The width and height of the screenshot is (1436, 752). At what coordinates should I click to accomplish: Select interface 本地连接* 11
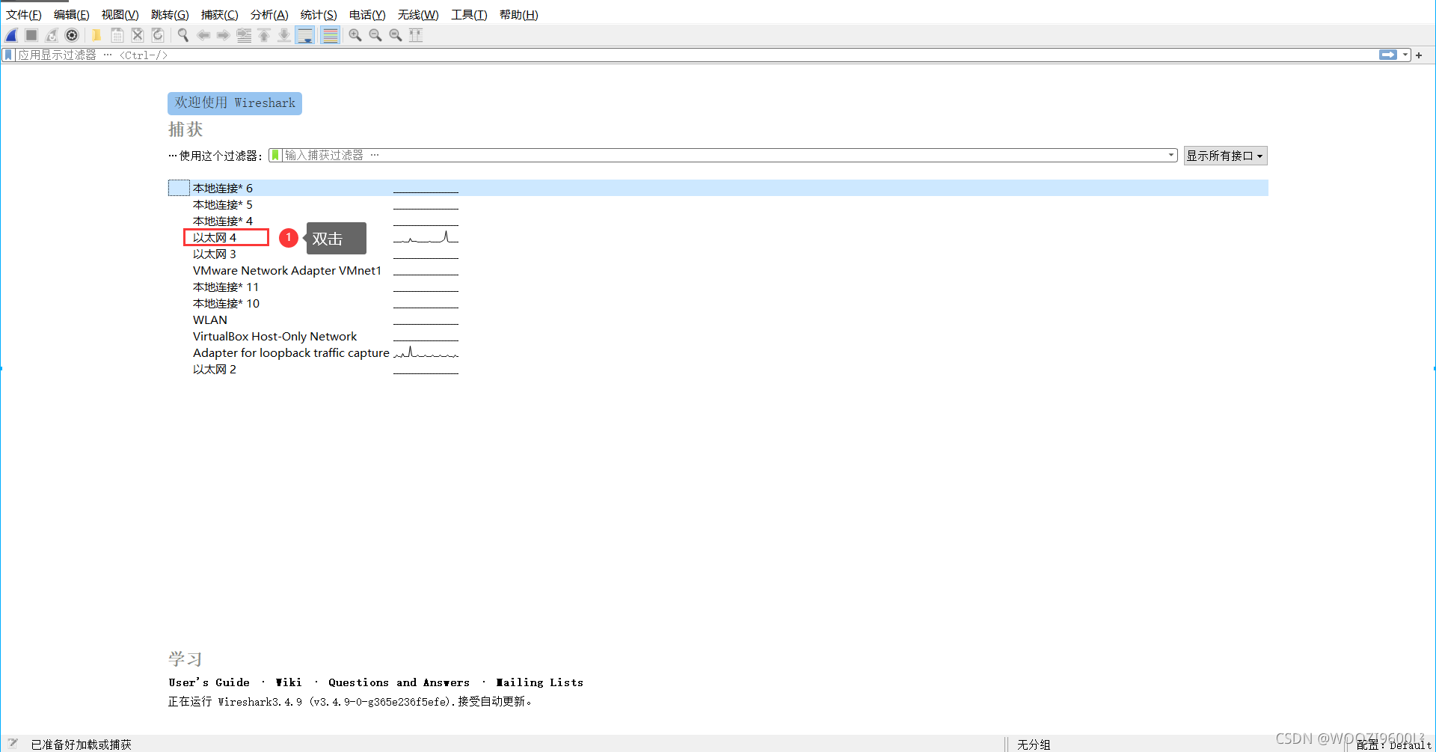pyautogui.click(x=226, y=287)
